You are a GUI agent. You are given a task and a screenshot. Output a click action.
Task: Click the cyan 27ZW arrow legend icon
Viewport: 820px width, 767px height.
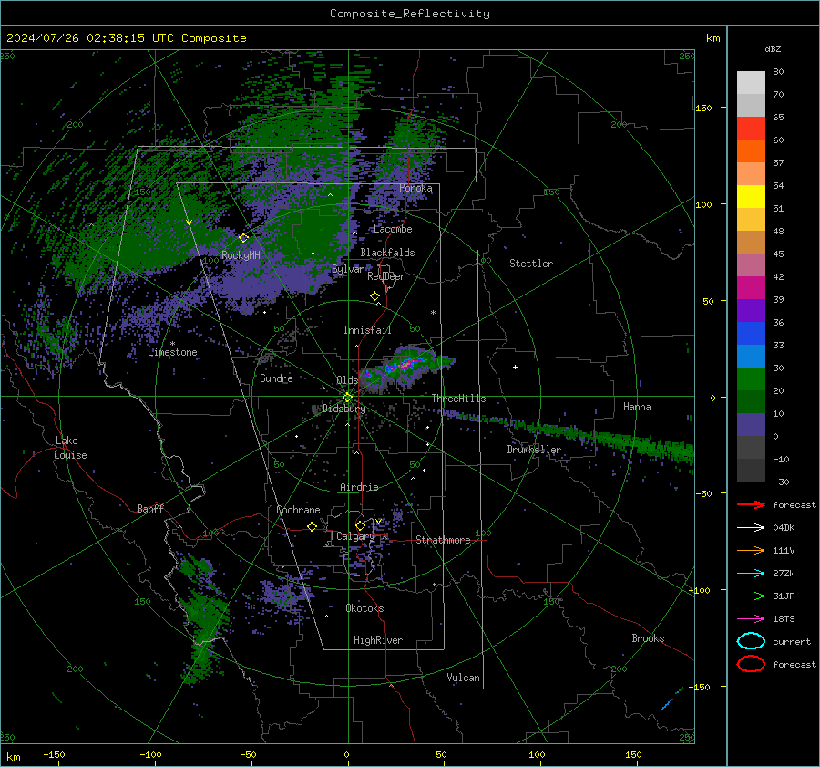[751, 574]
